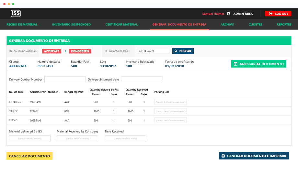Click the certification date 01/01/2018
The image size is (298, 173).
coord(175,66)
